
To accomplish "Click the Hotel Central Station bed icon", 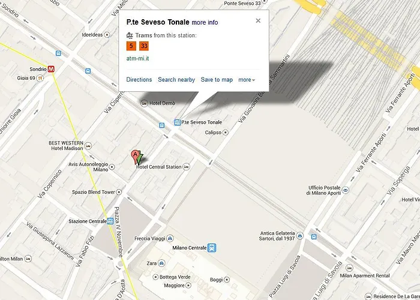I will pos(187,167).
